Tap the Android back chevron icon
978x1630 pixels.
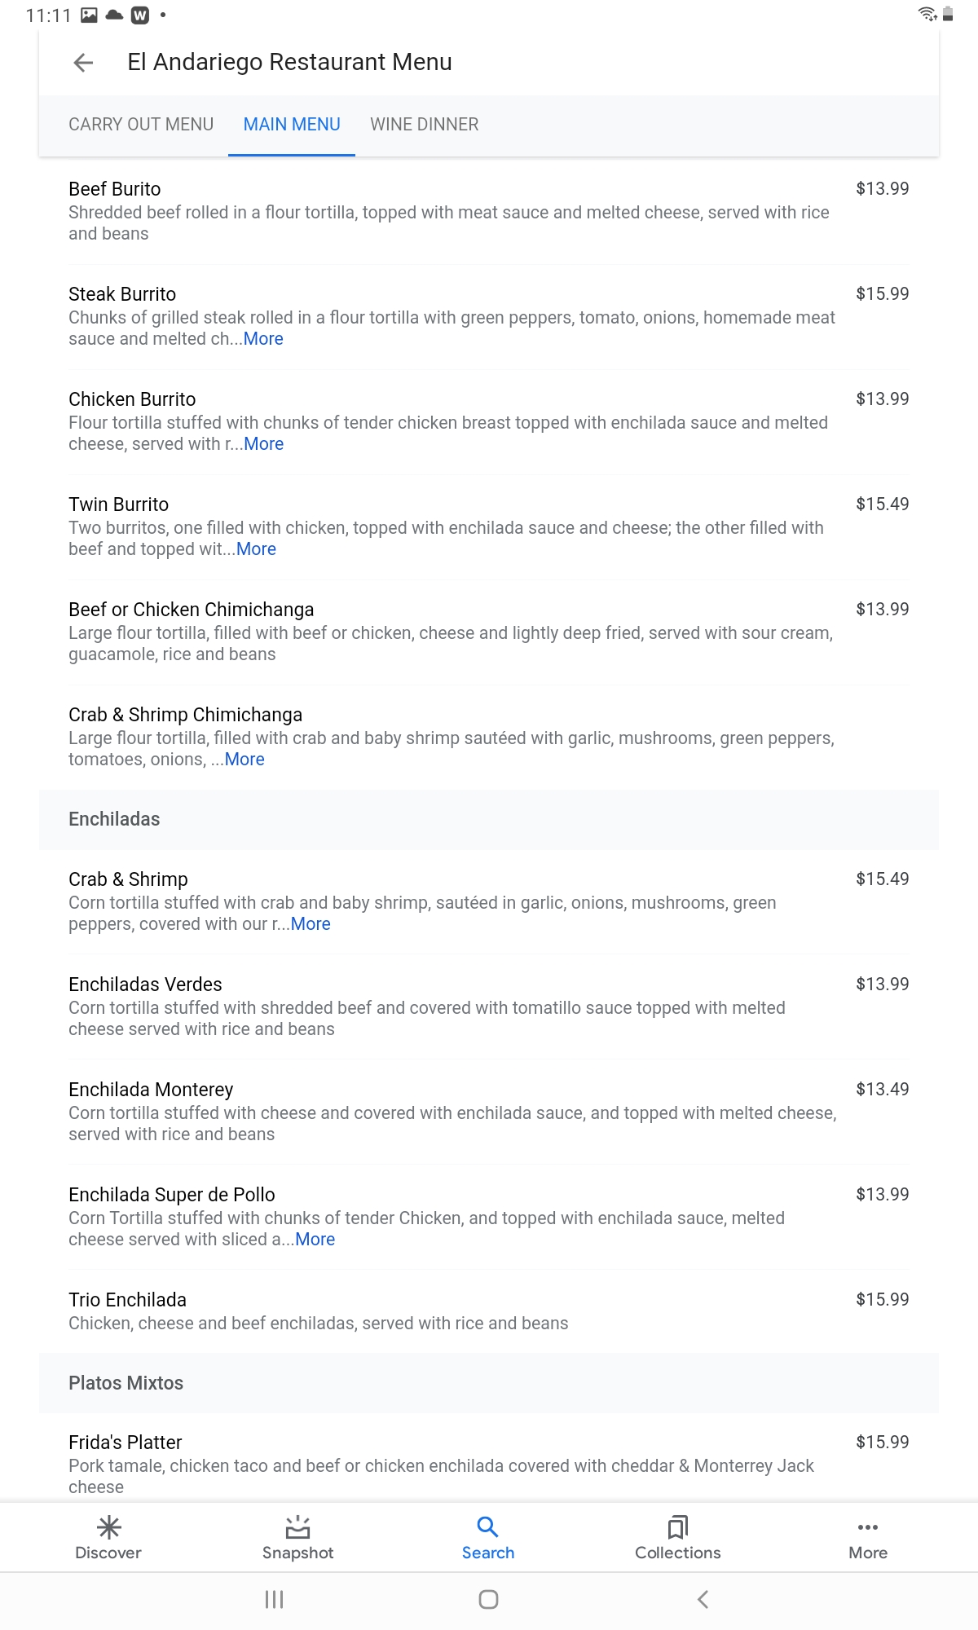[703, 1599]
